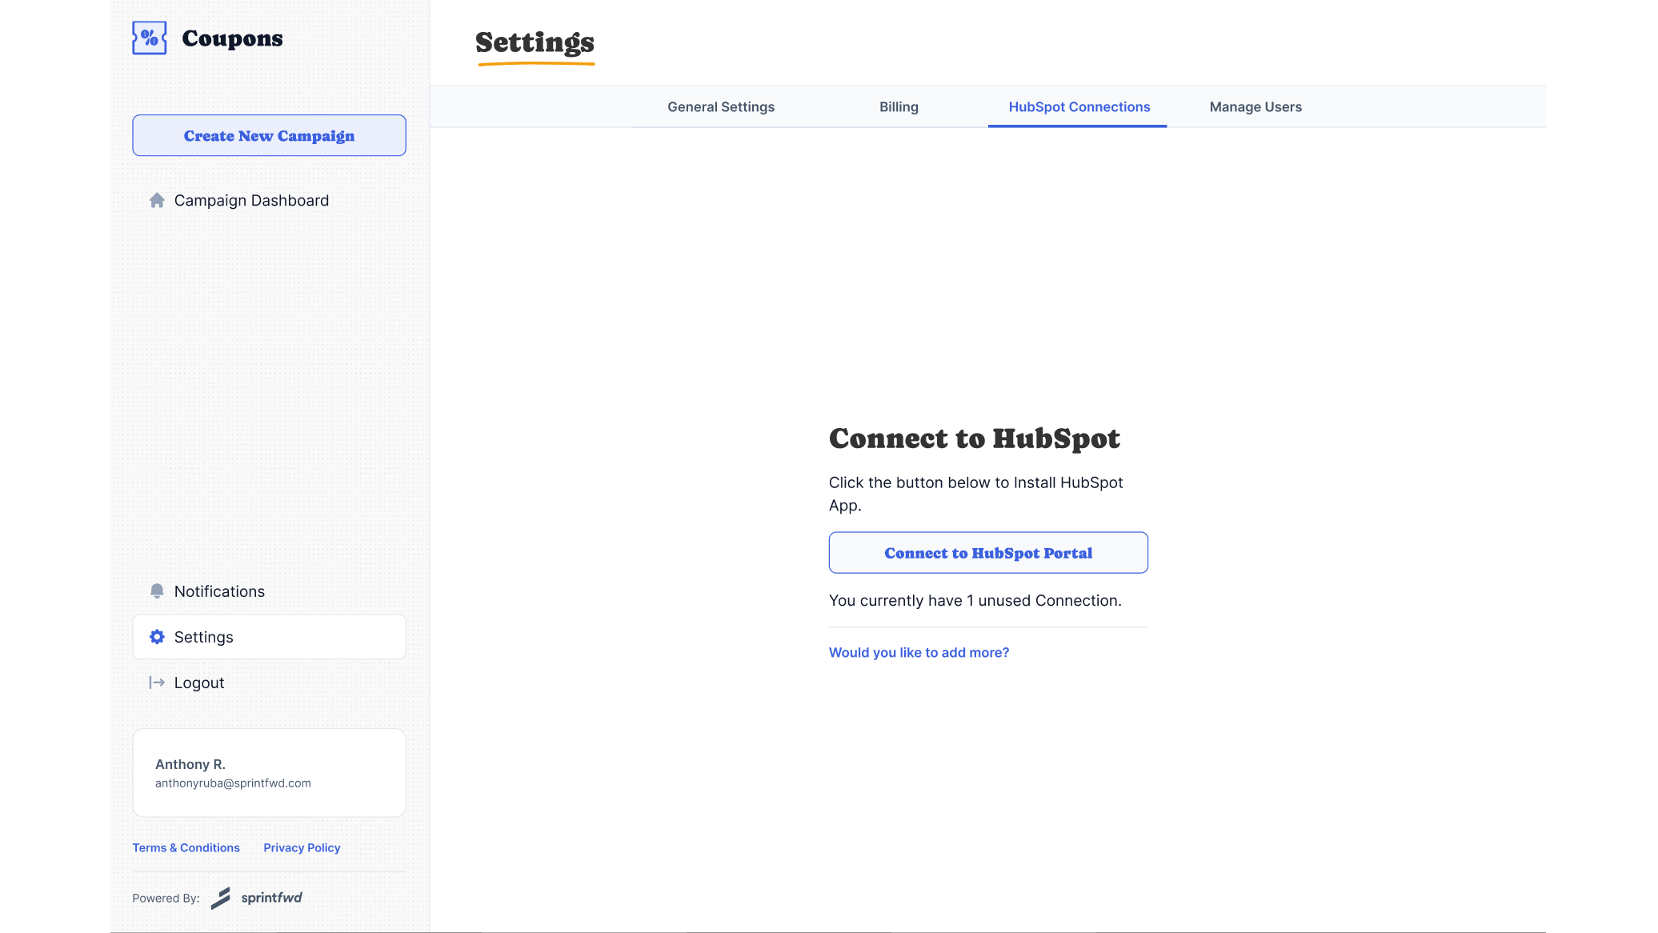Open Campaign Dashboard from sidebar
1658x933 pixels.
tap(251, 201)
